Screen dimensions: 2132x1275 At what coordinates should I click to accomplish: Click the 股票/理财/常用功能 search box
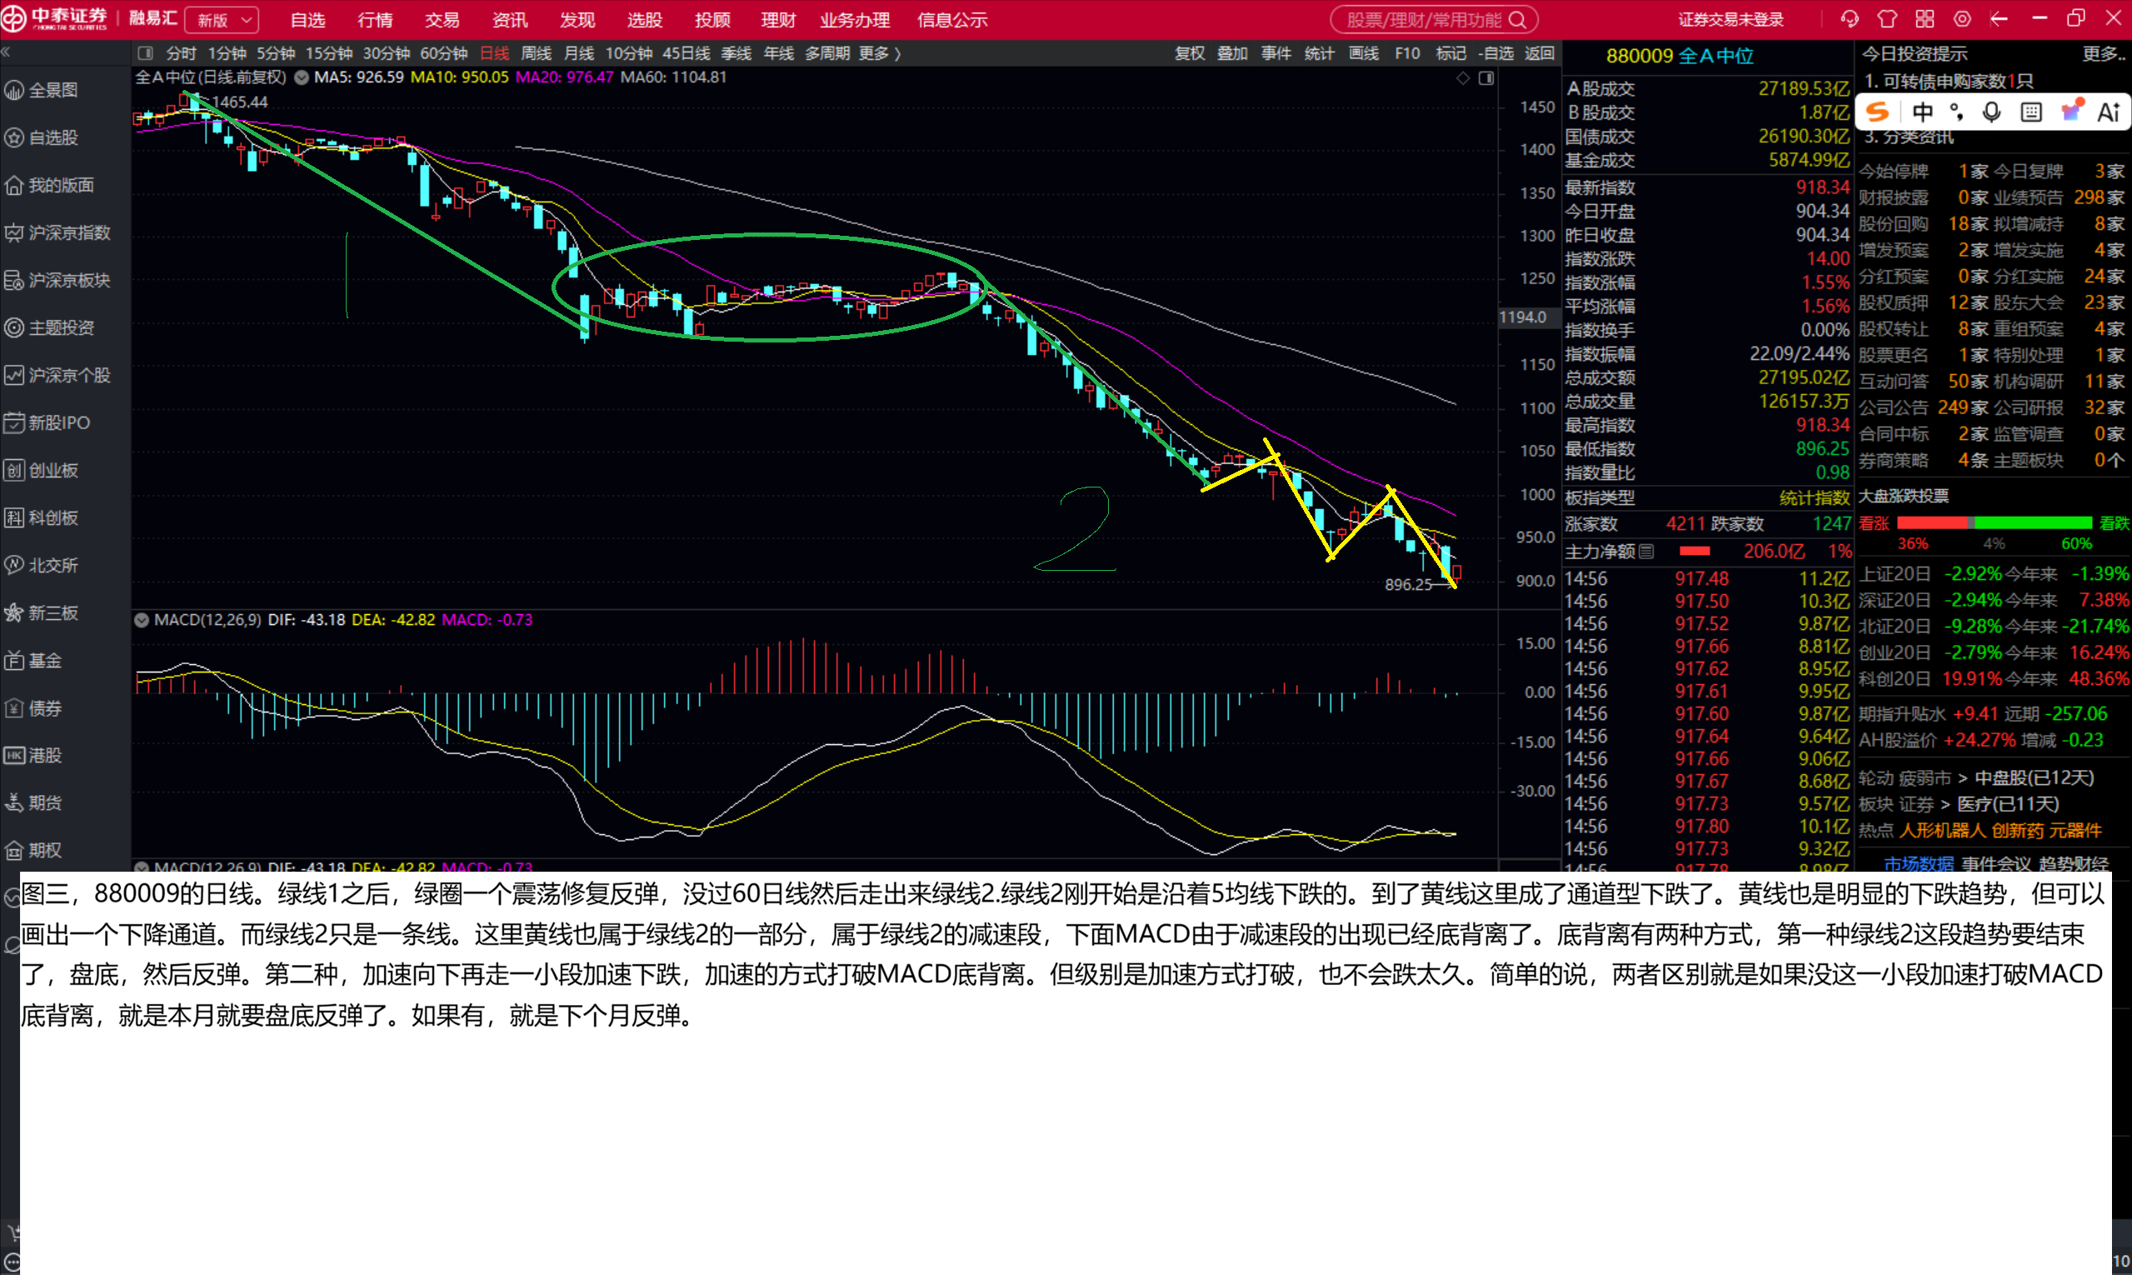point(1434,19)
